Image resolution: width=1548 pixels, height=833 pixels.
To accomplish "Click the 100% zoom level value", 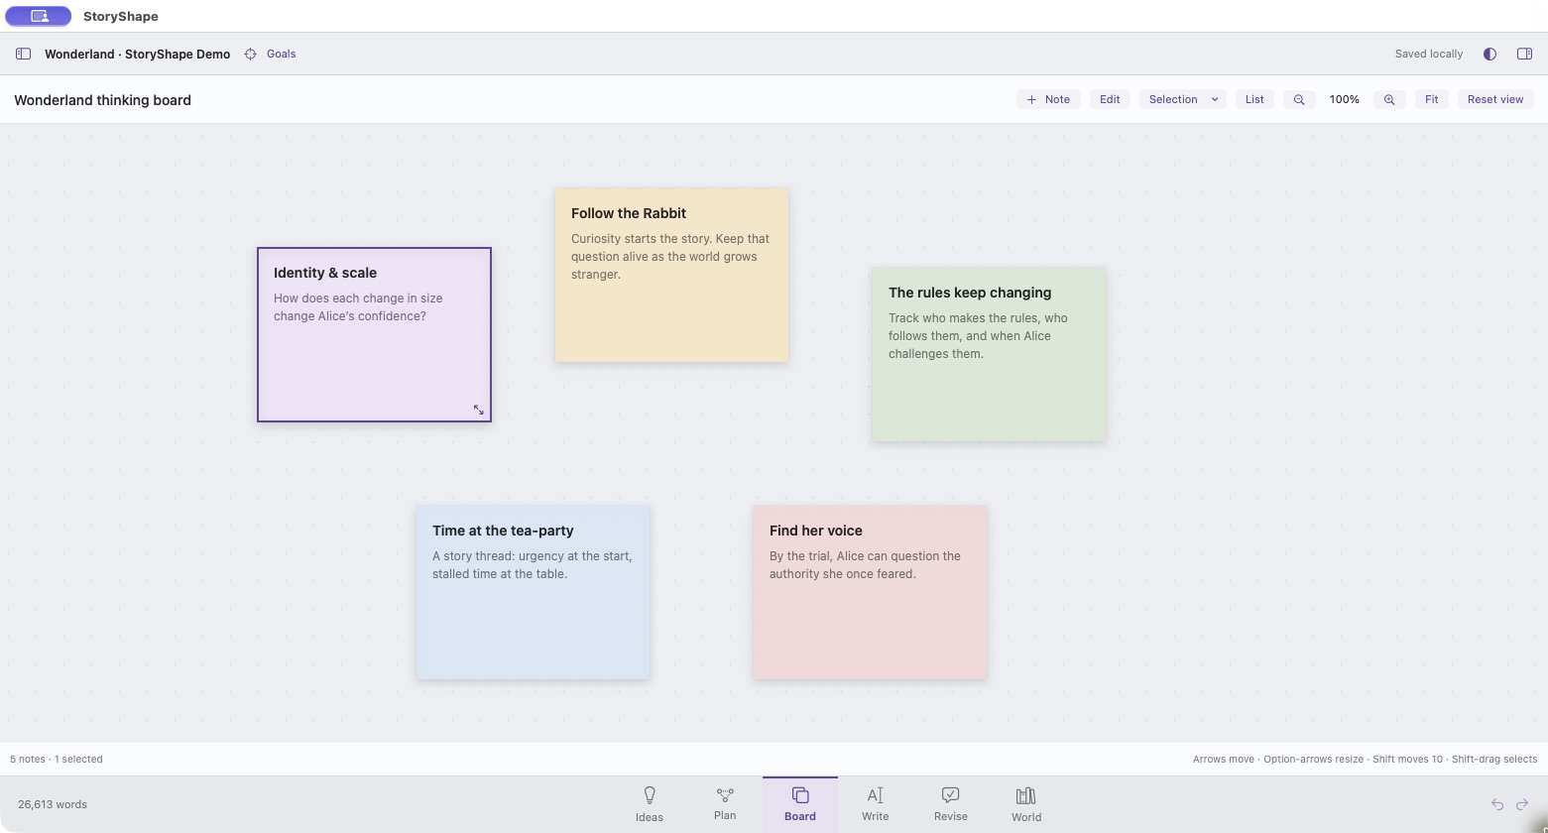I will tap(1344, 99).
